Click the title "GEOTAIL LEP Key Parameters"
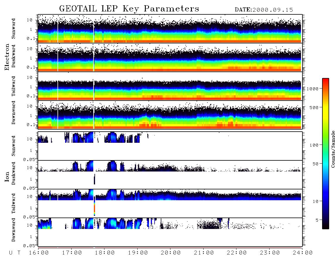 point(129,9)
